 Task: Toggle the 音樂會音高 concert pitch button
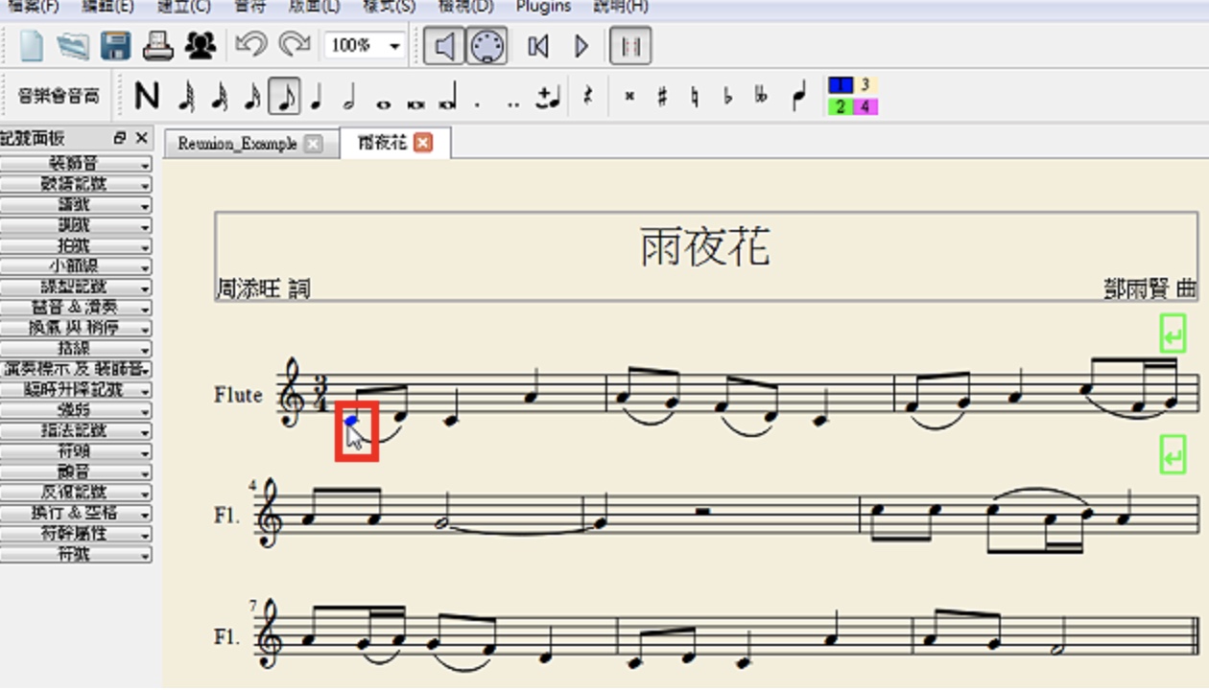(58, 96)
